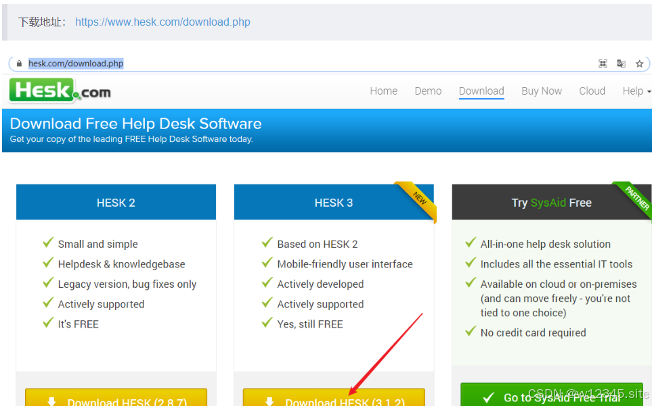Click Download HESK (2.8.7) button
The image size is (652, 406).
116,397
